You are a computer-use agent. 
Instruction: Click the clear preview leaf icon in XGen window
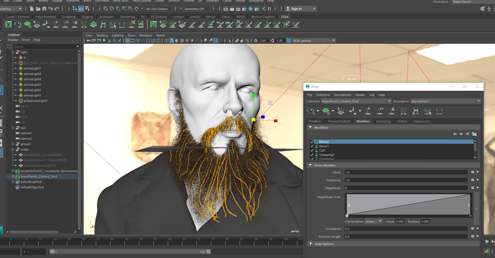tap(326, 111)
